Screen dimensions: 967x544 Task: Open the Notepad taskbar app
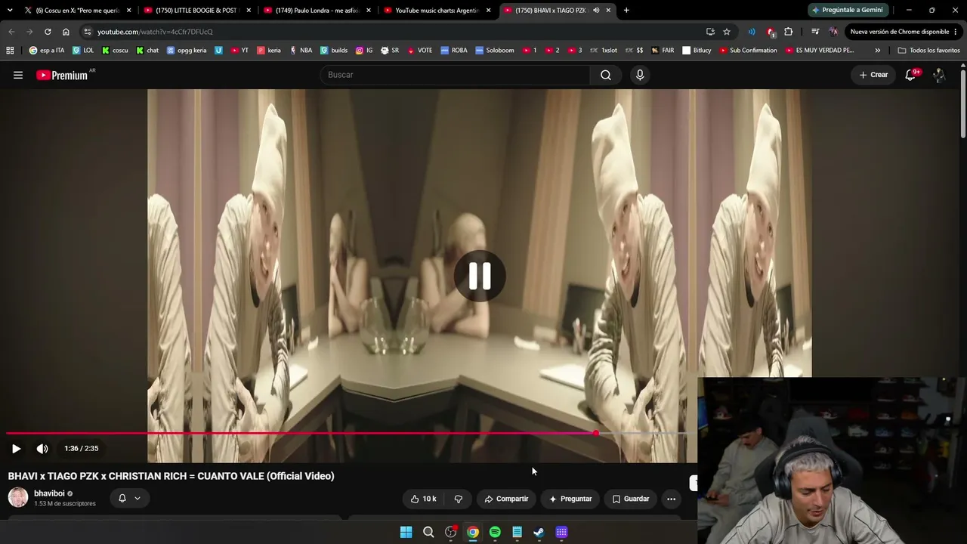coord(517,532)
